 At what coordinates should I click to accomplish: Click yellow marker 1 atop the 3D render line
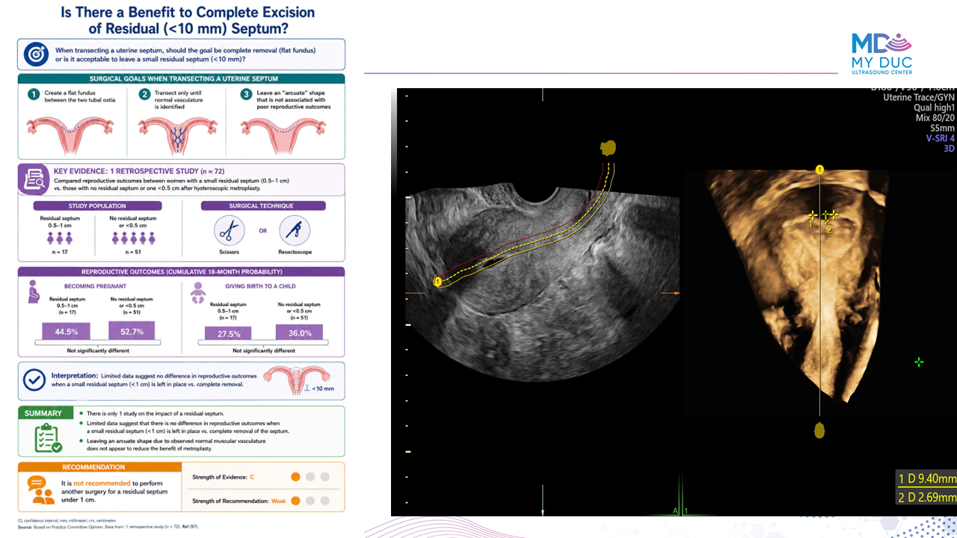[820, 170]
